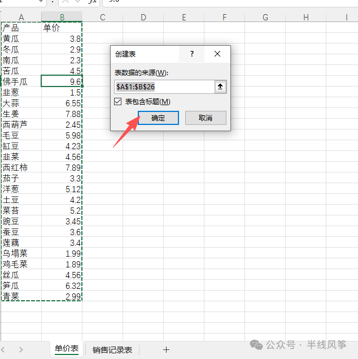This screenshot has height=359, width=358.
Task: Switch to the 销售记录表 sheet tab
Action: pos(112,350)
